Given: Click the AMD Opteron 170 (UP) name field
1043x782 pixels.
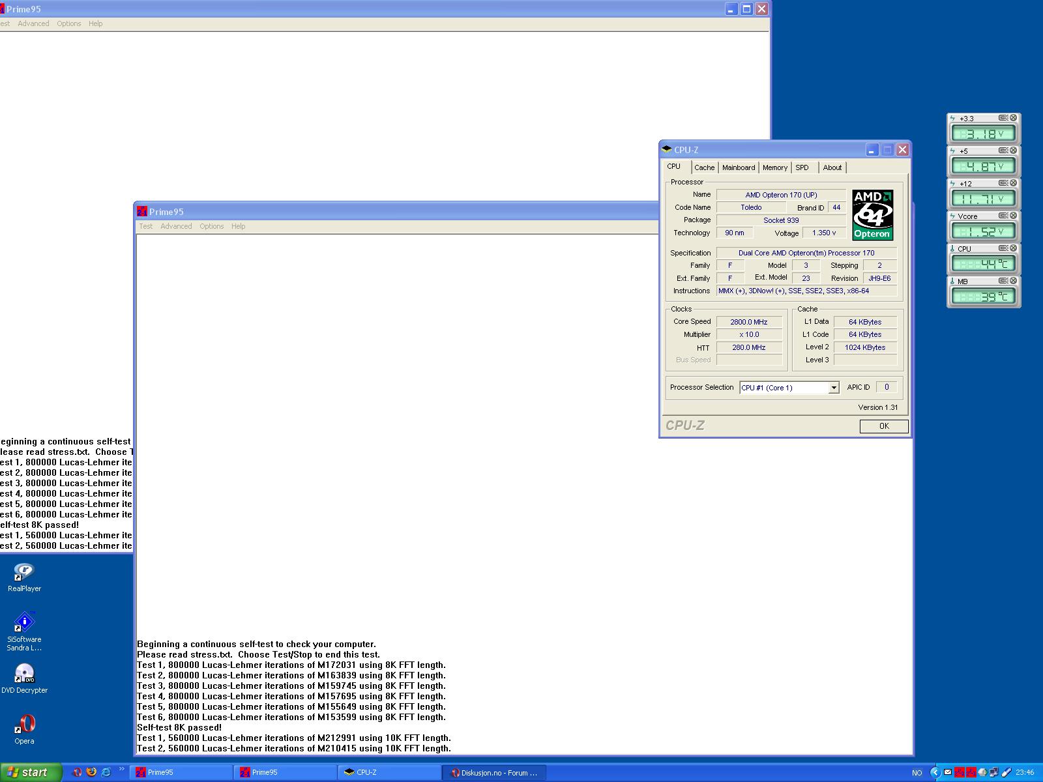Looking at the screenshot, I should coord(781,195).
